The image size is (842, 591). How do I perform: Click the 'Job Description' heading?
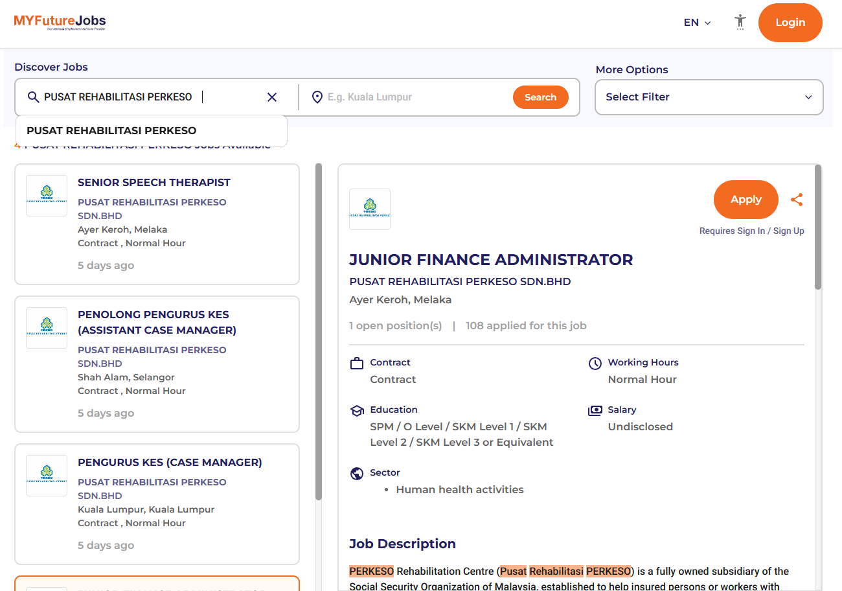click(x=402, y=544)
